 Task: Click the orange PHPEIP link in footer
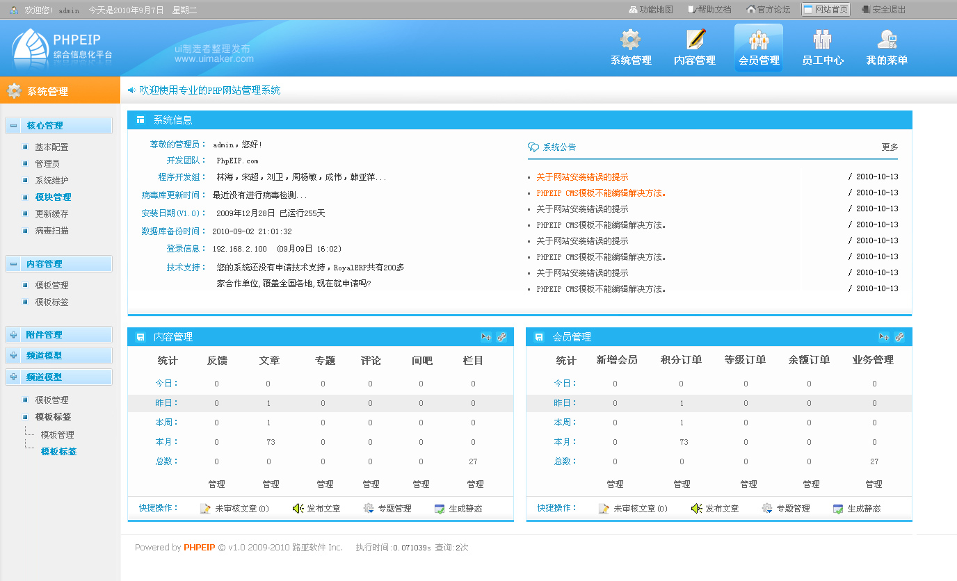click(200, 548)
